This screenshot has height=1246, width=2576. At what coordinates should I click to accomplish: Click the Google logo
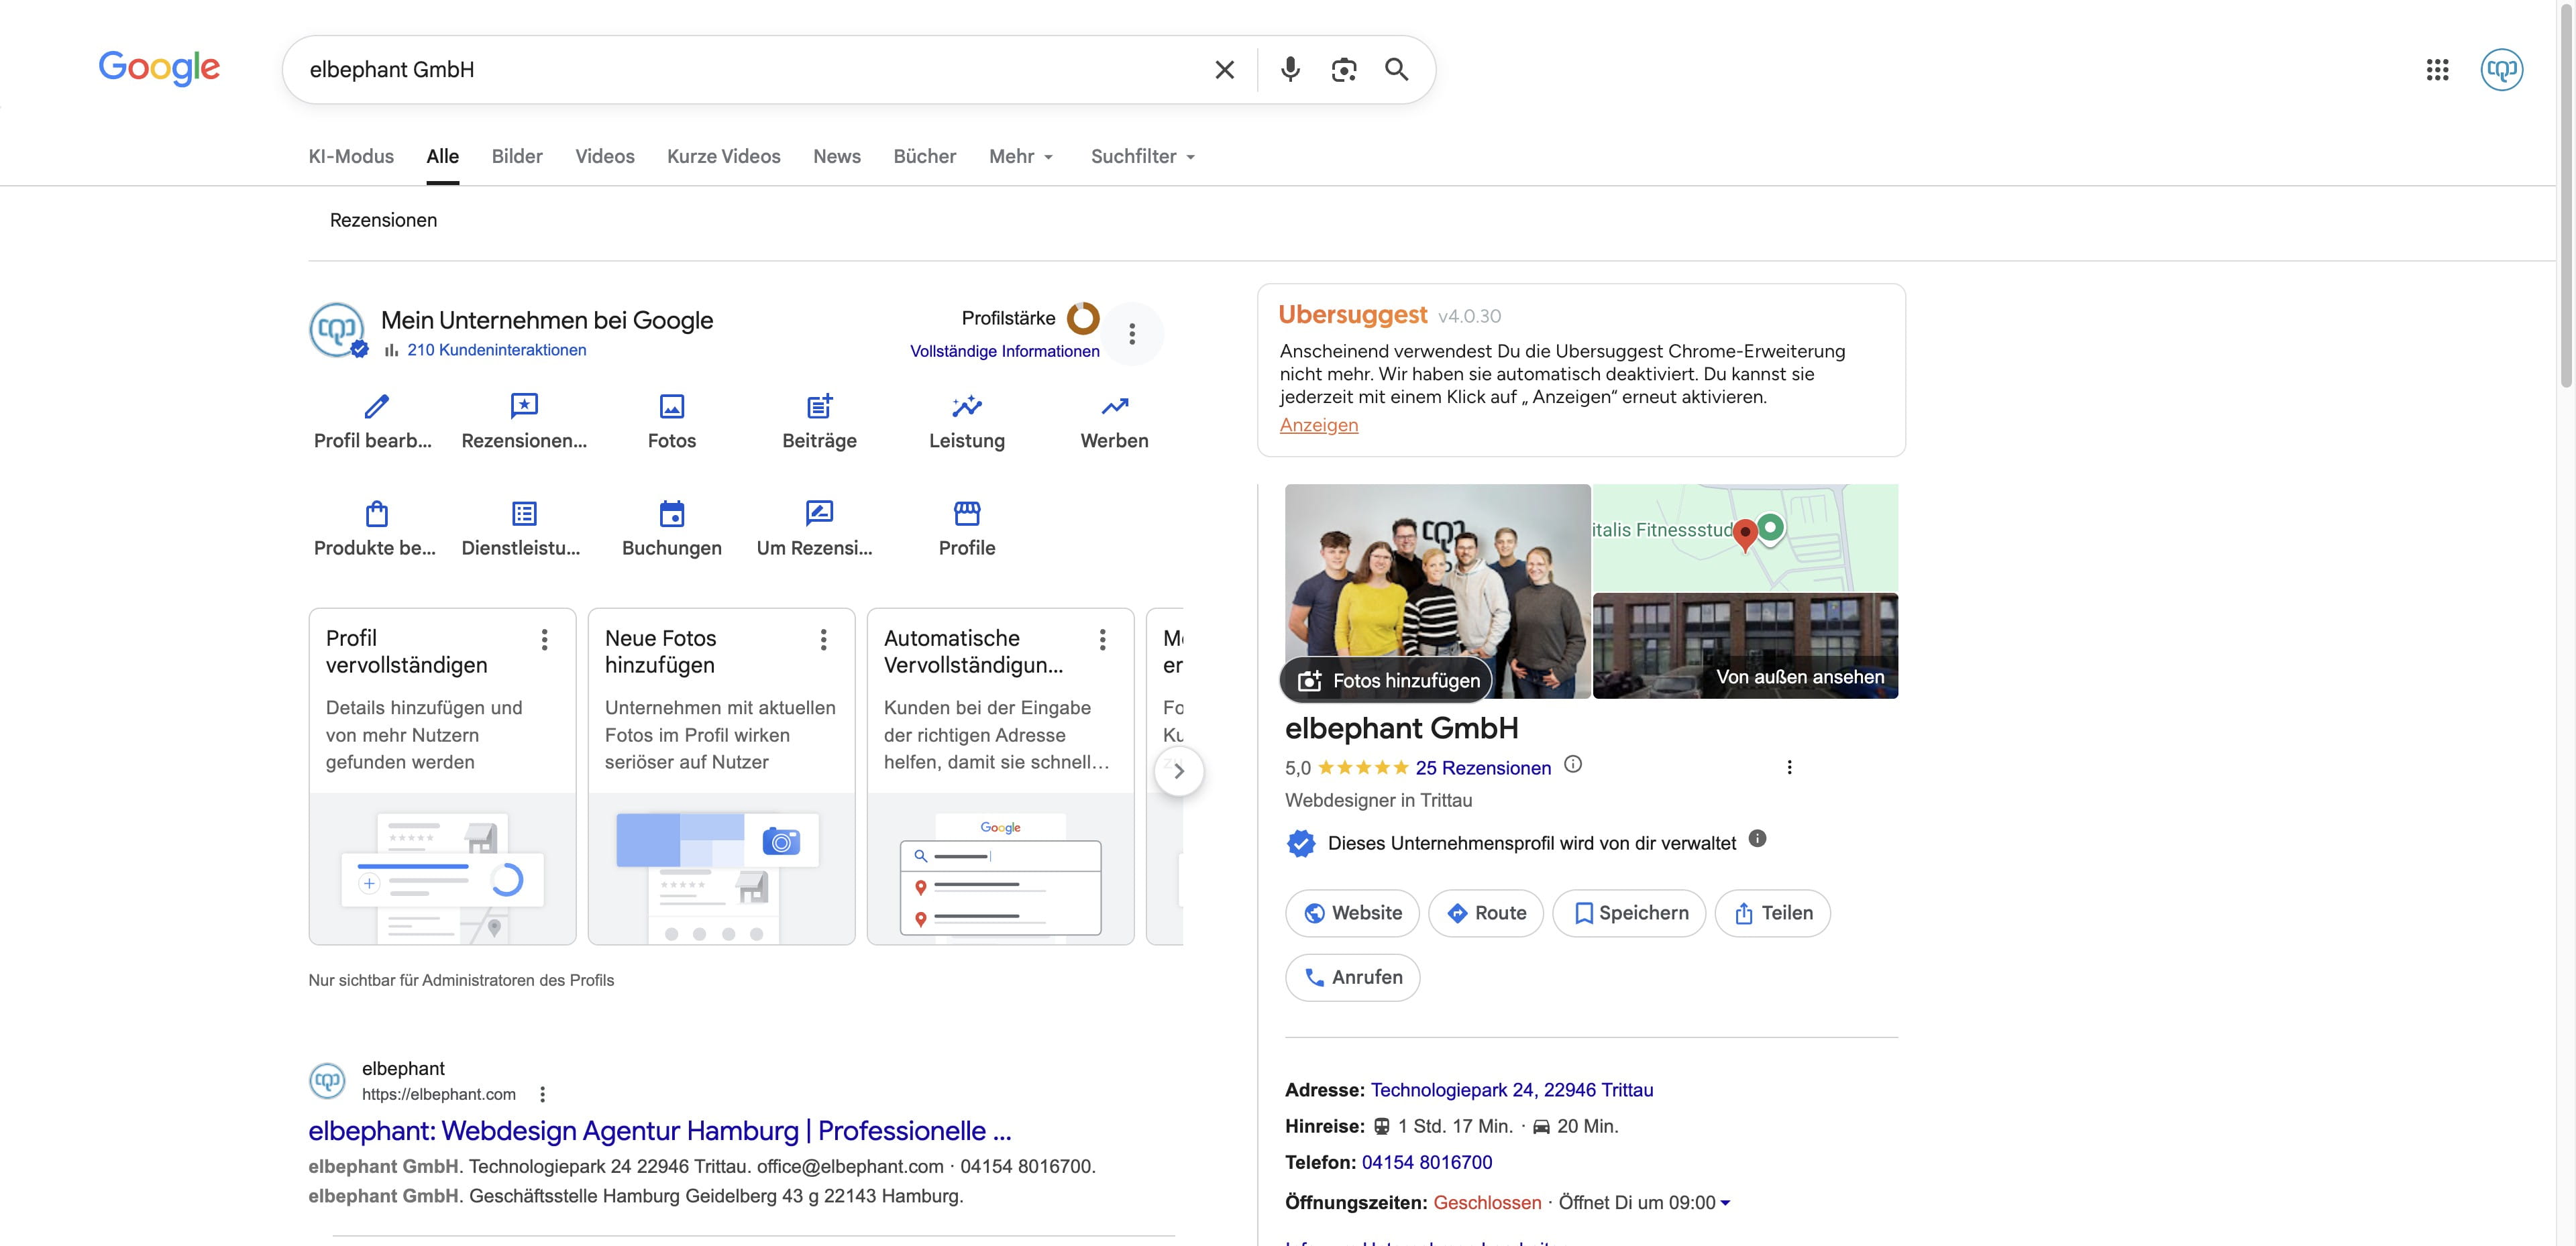coord(159,68)
